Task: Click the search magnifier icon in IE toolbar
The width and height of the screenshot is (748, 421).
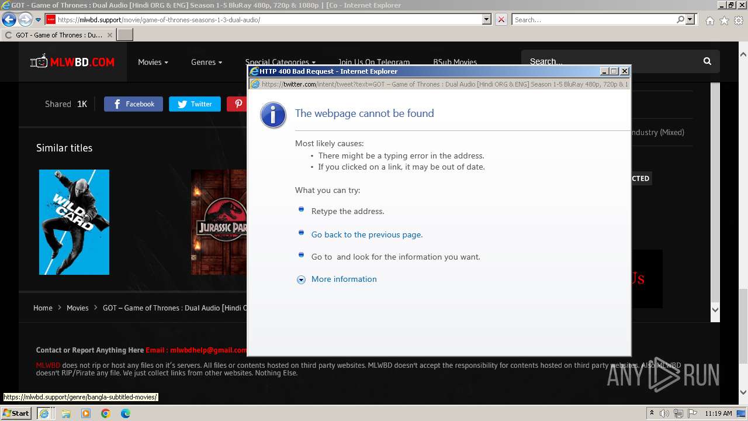Action: (x=680, y=19)
